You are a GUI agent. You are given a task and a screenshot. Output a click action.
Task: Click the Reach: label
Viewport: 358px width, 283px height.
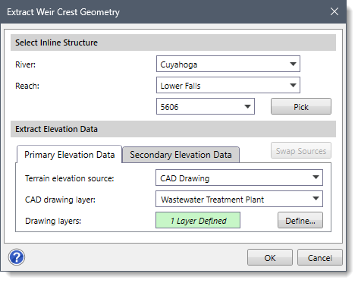click(27, 86)
